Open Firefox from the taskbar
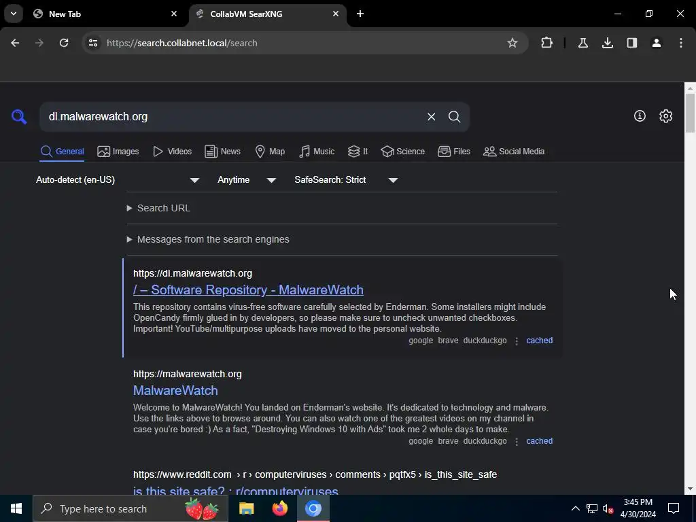 coord(279,508)
